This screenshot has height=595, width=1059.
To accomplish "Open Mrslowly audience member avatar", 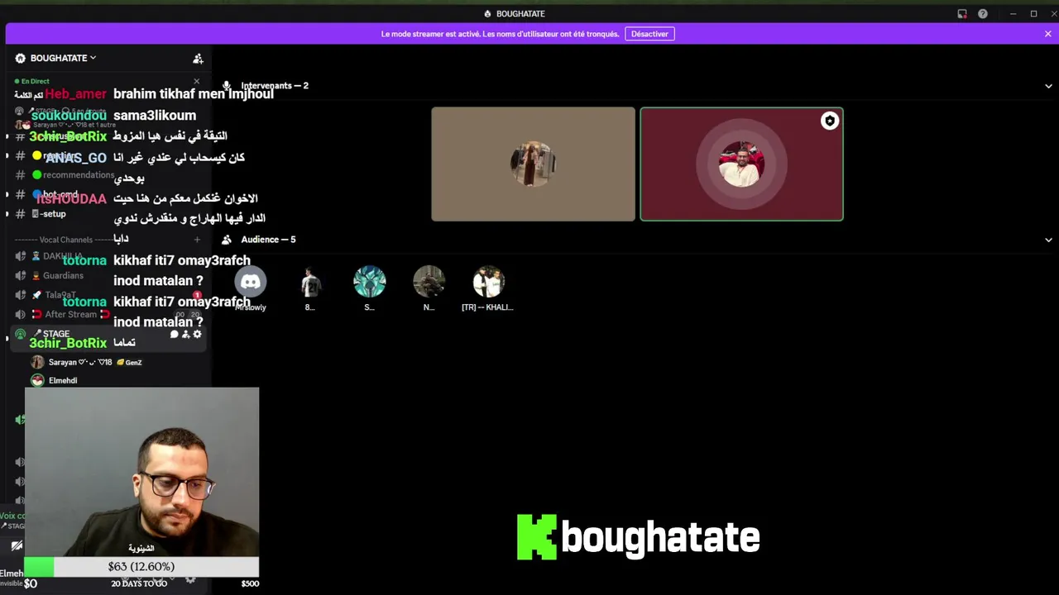I will [251, 283].
